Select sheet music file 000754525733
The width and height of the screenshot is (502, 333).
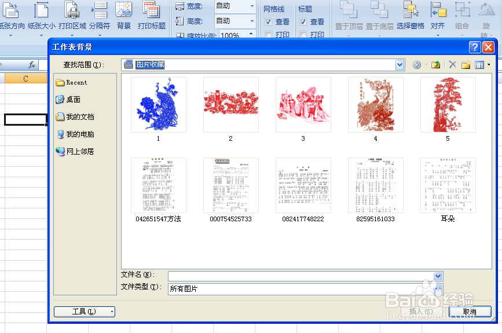(231, 185)
